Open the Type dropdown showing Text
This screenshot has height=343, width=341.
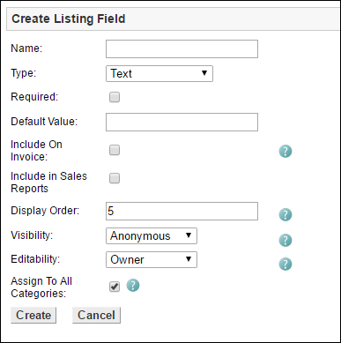point(159,73)
